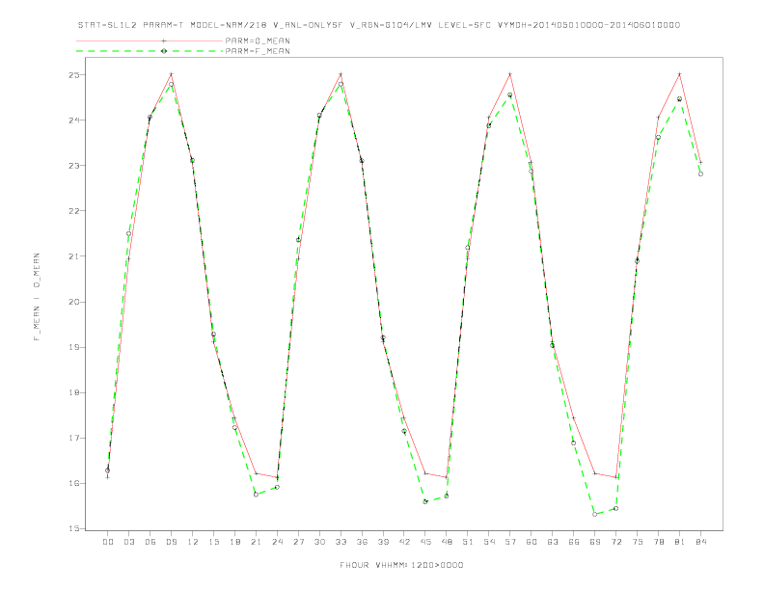Viewport: 764px width, 590px height.
Task: Click the F_MEAN | O_MEAN y-axis label
Action: [37, 297]
